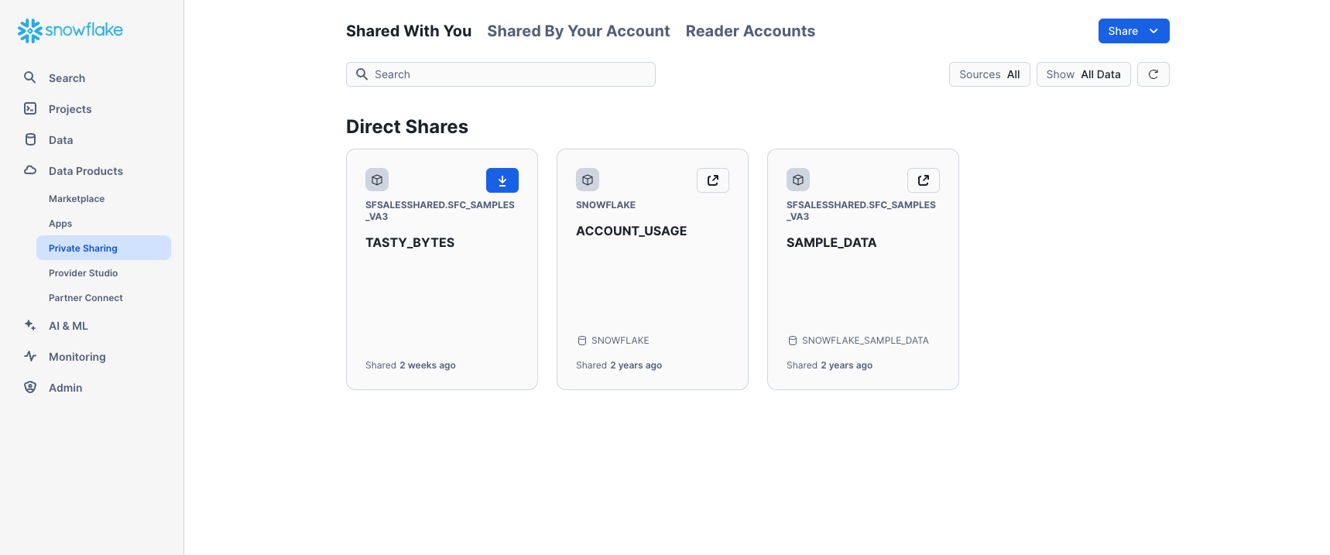Viewport: 1330px width, 555px height.
Task: Click the ACCOUNT_USAGE package cube icon
Action: coord(588,180)
